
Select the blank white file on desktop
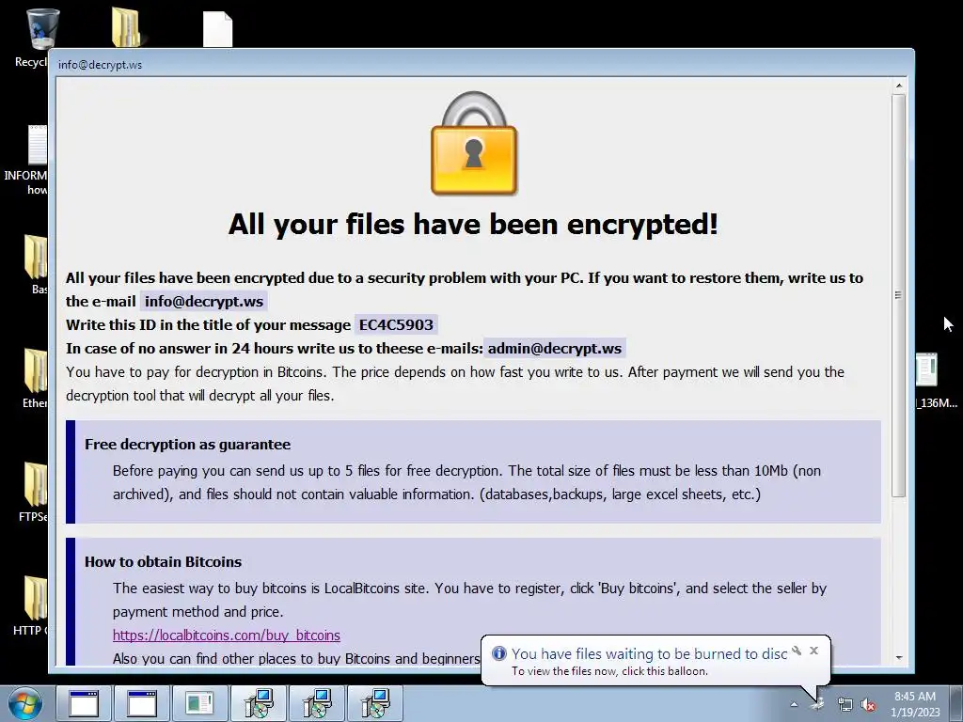click(x=218, y=29)
